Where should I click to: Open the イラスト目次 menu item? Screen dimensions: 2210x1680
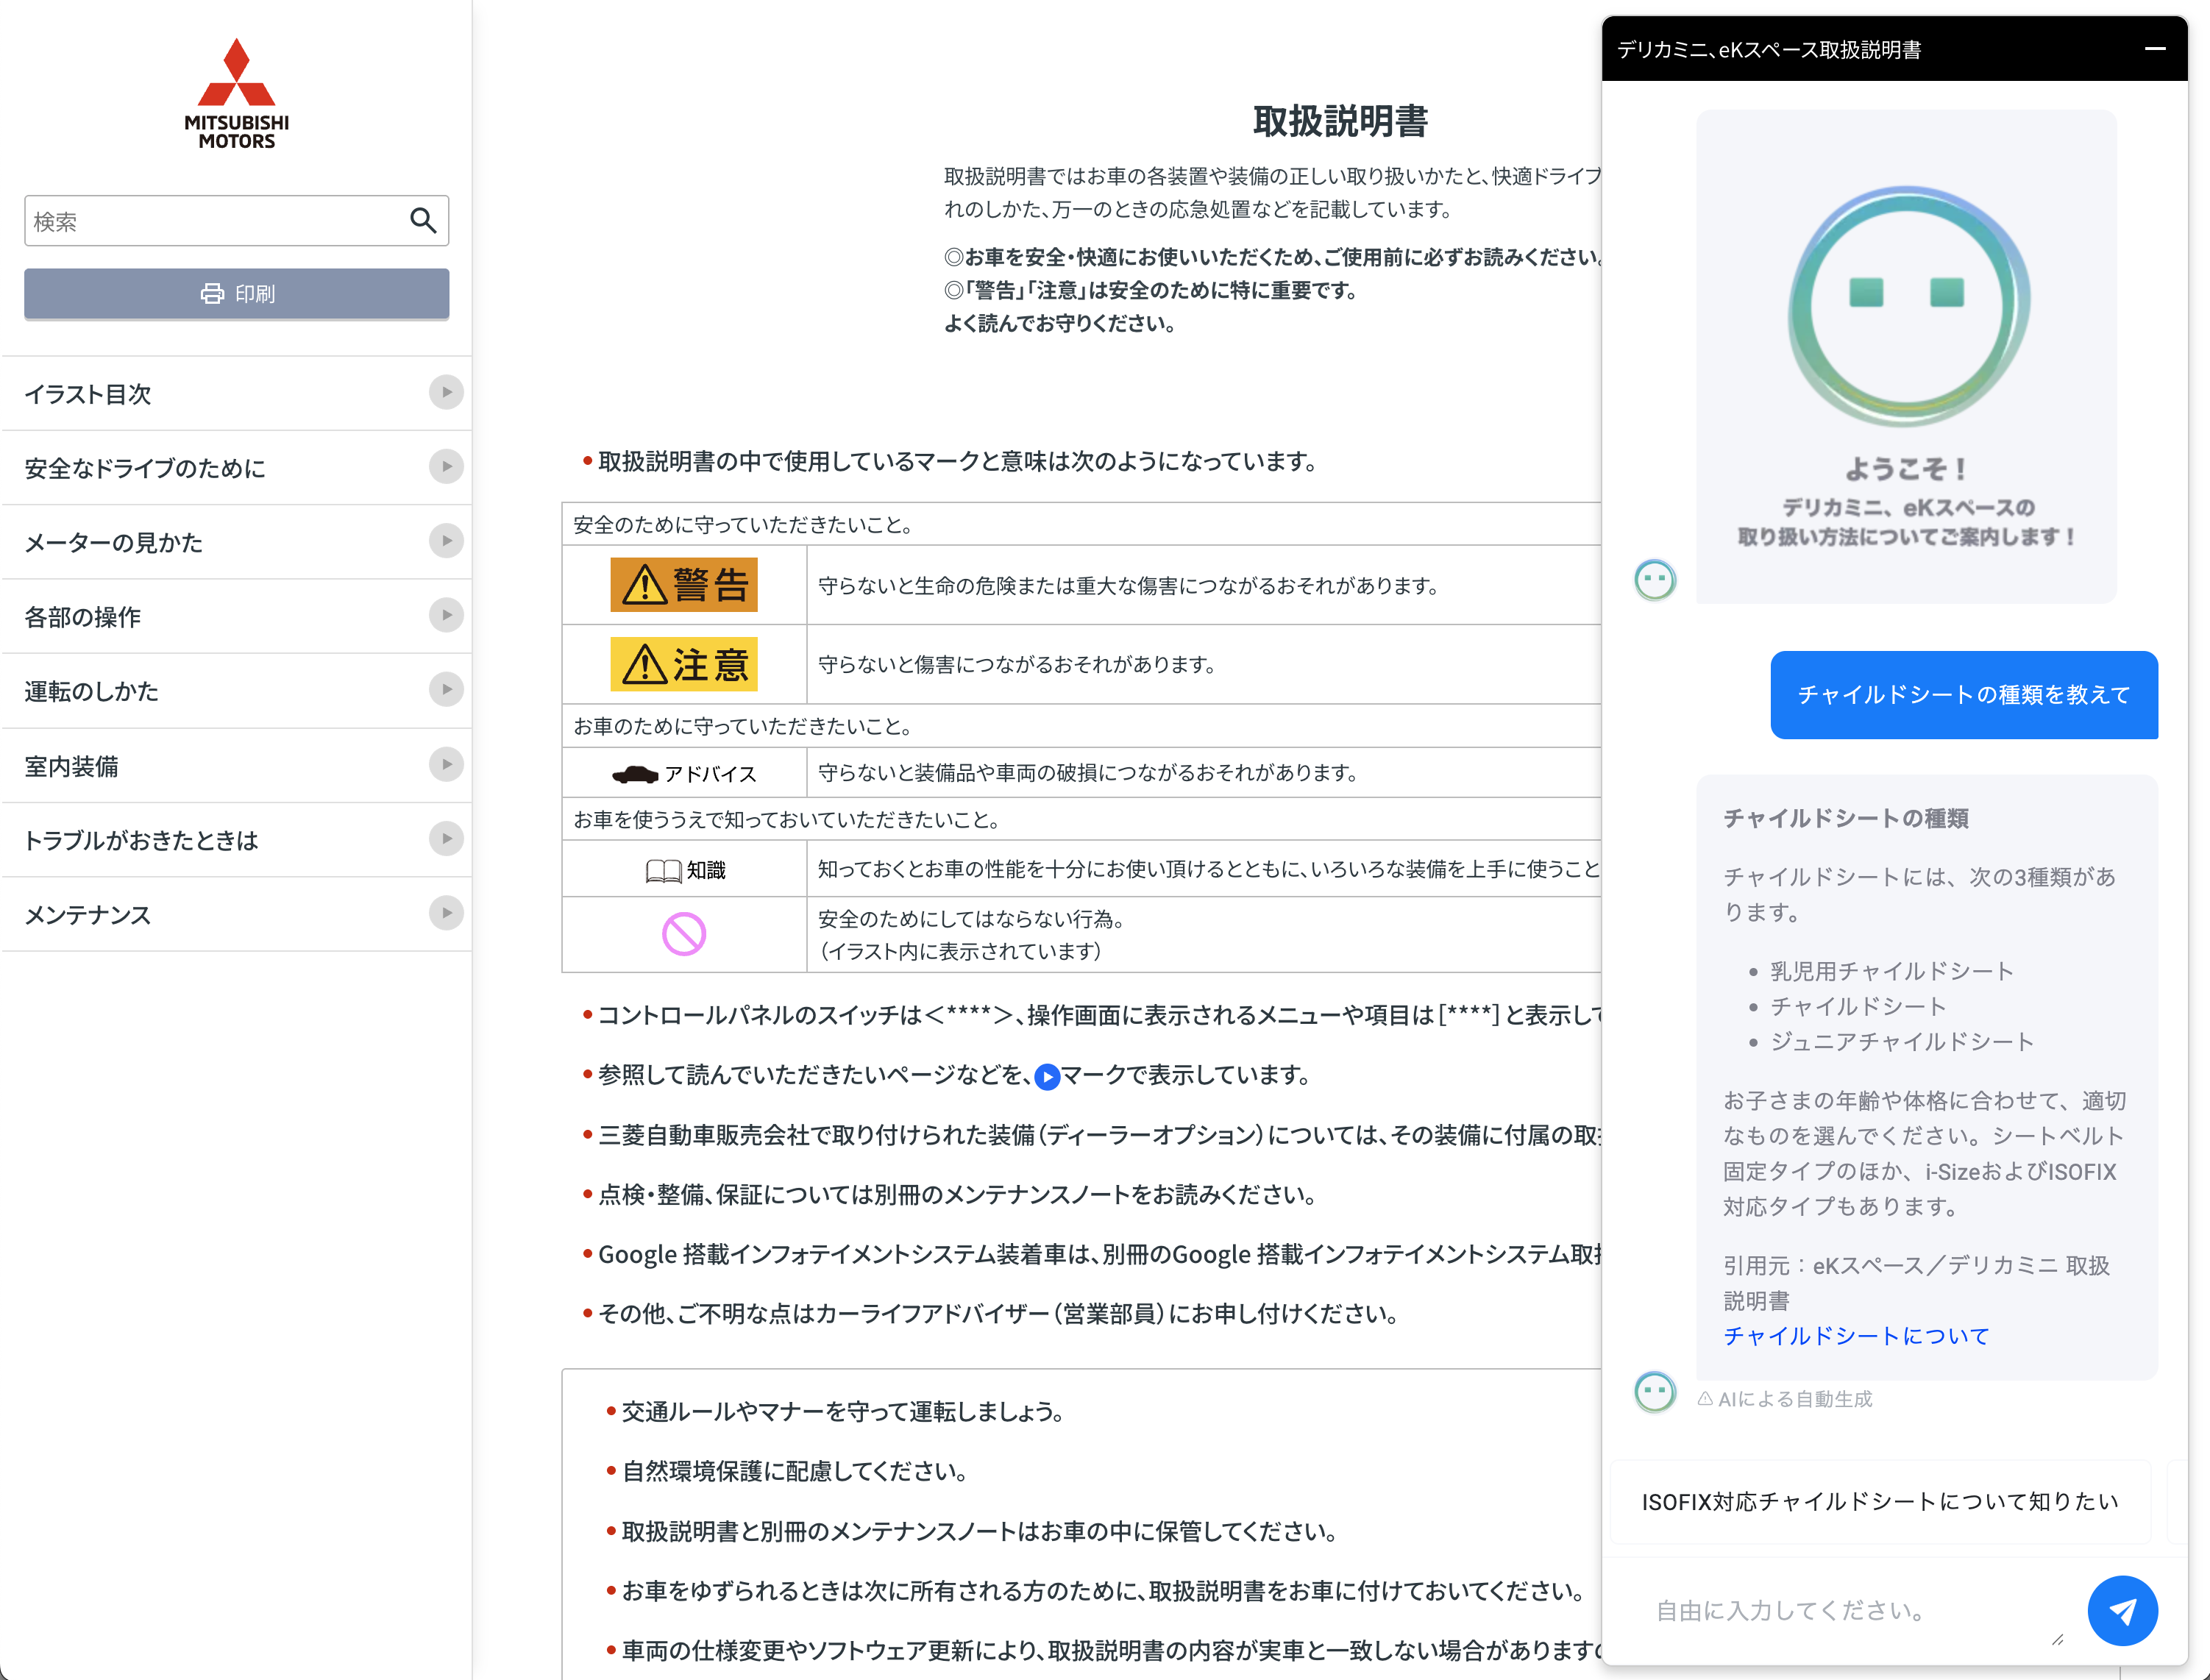236,394
